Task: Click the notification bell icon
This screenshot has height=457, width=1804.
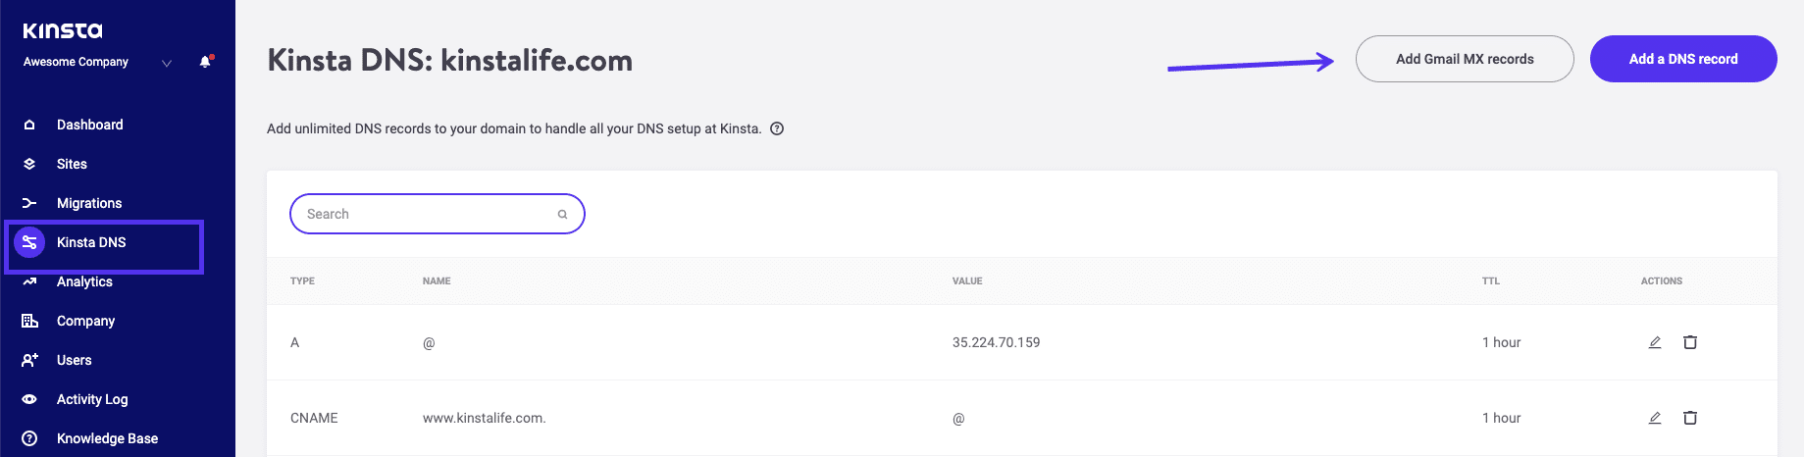Action: [x=205, y=62]
